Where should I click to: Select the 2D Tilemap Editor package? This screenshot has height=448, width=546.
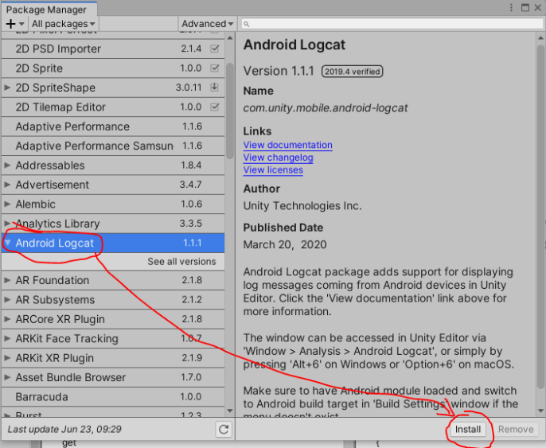tap(113, 107)
